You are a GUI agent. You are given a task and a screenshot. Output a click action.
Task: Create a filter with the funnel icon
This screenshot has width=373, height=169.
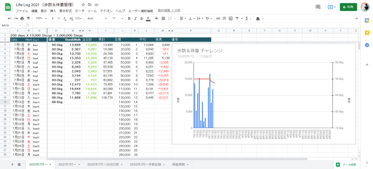237,19
